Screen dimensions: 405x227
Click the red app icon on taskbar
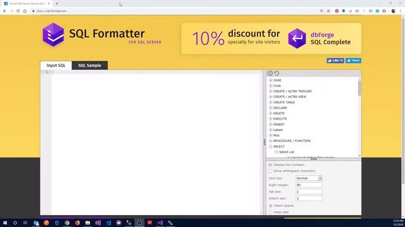click(149, 223)
